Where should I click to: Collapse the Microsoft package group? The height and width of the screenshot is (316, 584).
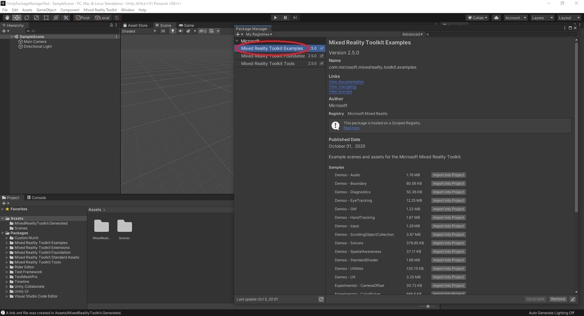pyautogui.click(x=237, y=41)
